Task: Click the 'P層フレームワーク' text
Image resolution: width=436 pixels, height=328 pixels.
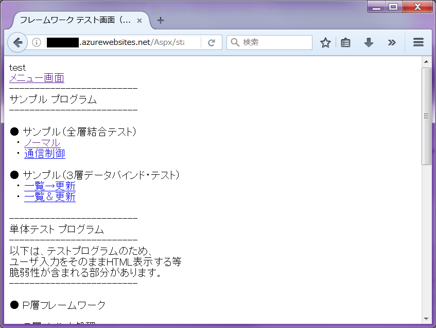Action: pos(64,305)
